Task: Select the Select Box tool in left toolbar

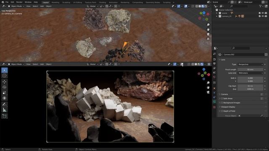Action: [5, 70]
